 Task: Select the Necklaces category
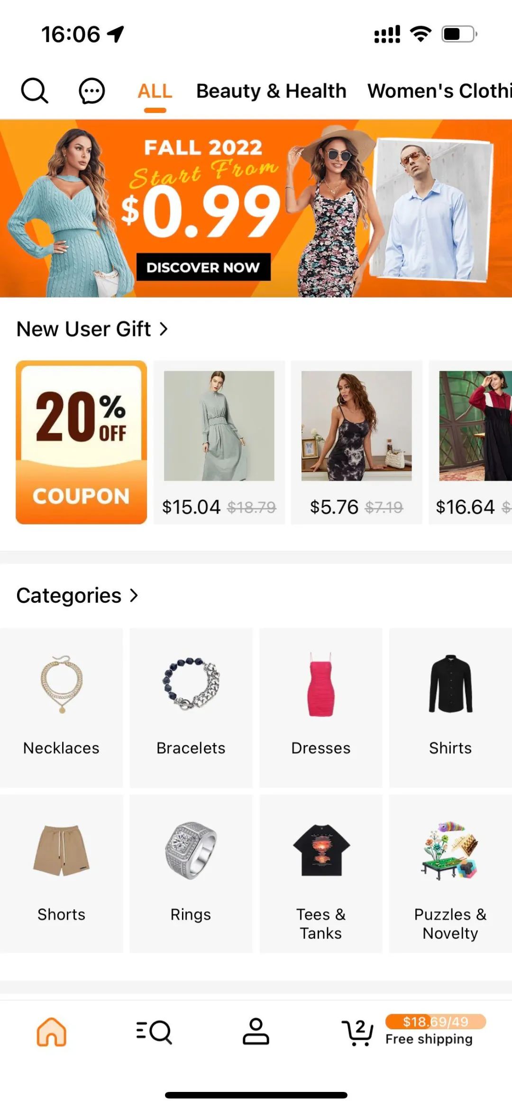point(62,707)
